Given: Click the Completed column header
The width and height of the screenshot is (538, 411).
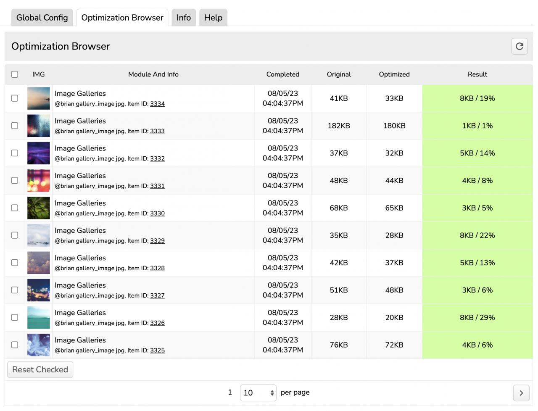Looking at the screenshot, I should (x=282, y=74).
